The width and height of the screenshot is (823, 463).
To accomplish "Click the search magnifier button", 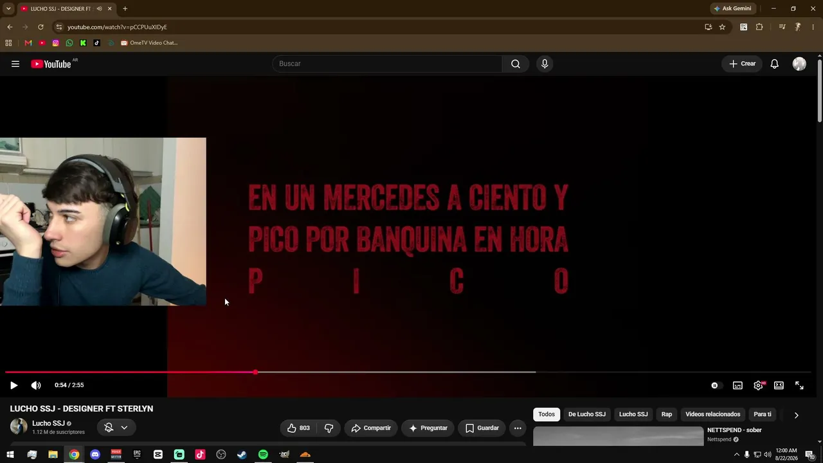I will tap(516, 64).
